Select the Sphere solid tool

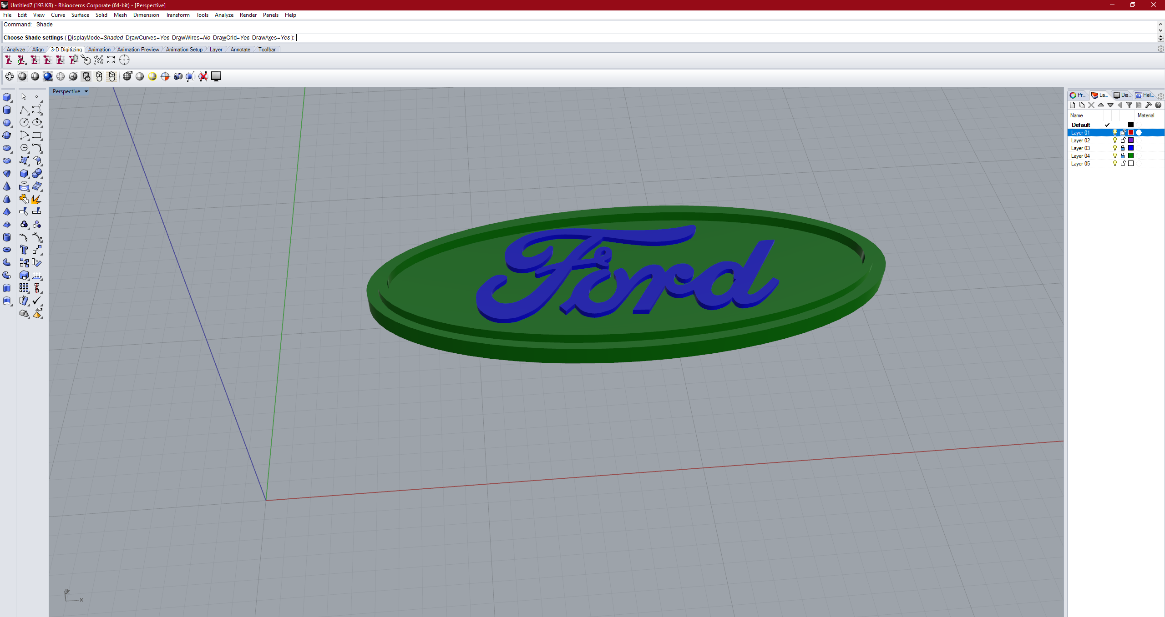[x=7, y=123]
